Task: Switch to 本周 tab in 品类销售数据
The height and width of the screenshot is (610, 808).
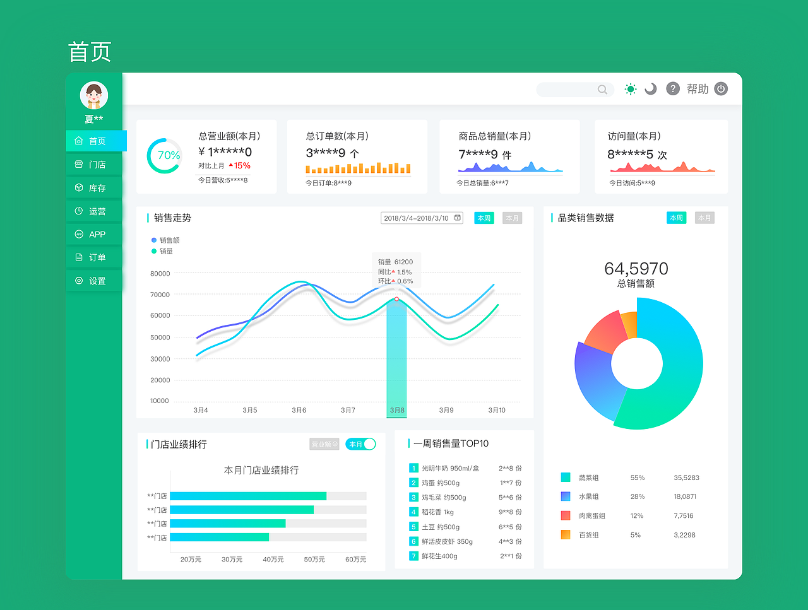Action: point(676,218)
